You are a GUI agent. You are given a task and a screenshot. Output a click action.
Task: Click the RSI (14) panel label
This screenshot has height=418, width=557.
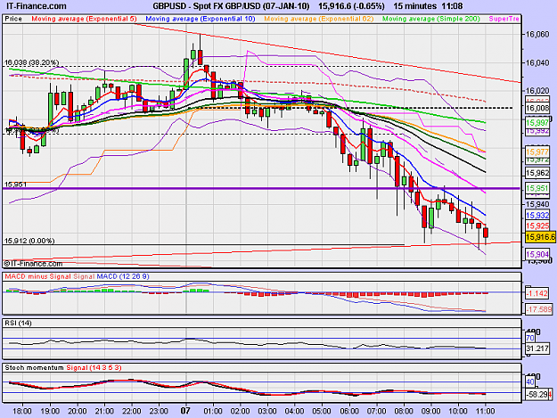pyautogui.click(x=18, y=324)
